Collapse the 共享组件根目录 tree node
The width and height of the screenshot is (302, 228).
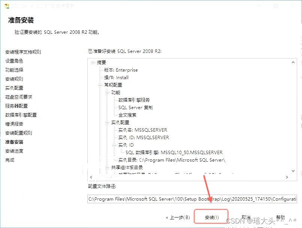(x=107, y=168)
